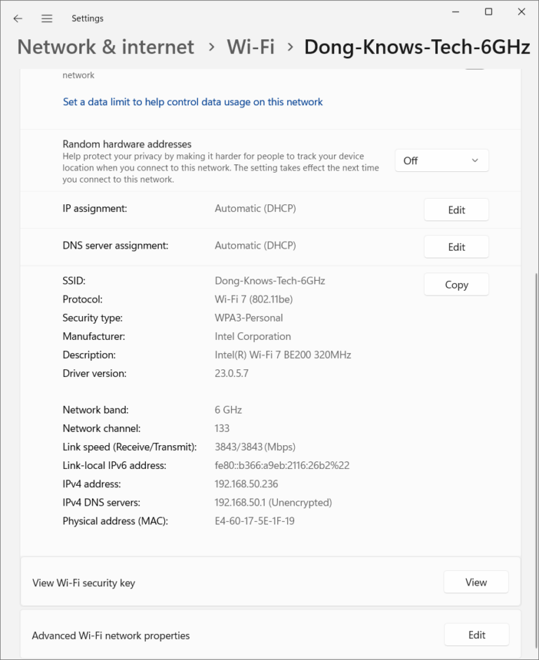The height and width of the screenshot is (660, 539).
Task: Click the Link-local IPv6 address value
Action: tap(281, 466)
